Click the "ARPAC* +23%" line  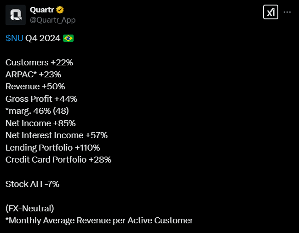33,75
